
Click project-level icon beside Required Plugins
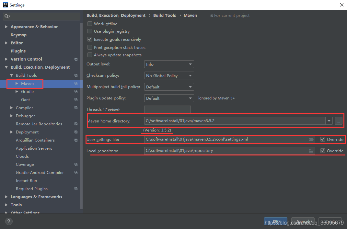point(76,189)
